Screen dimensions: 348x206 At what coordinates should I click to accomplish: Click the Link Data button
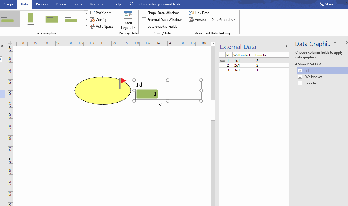[199, 13]
